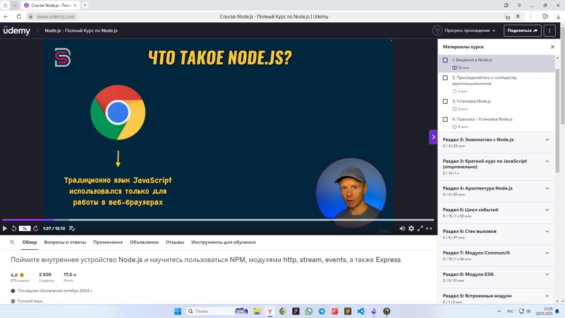565x318 pixels.
Task: Hide the course content panel with the purple arrow
Action: tap(433, 137)
